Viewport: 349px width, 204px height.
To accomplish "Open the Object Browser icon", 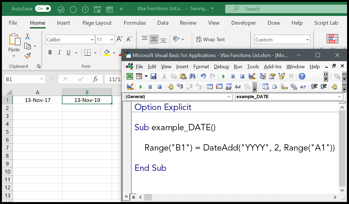I will pyautogui.click(x=281, y=76).
